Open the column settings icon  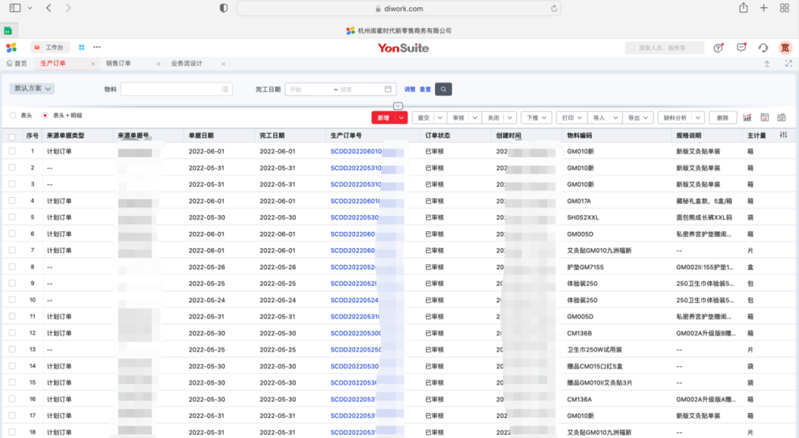click(783, 135)
